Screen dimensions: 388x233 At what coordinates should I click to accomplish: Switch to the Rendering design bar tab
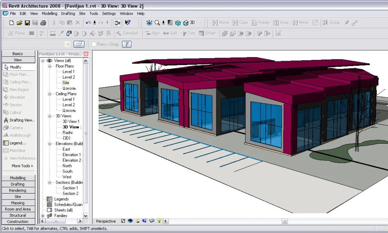click(x=18, y=190)
